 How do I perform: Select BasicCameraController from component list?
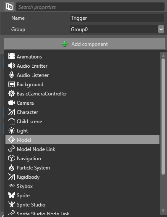pyautogui.click(x=82, y=94)
